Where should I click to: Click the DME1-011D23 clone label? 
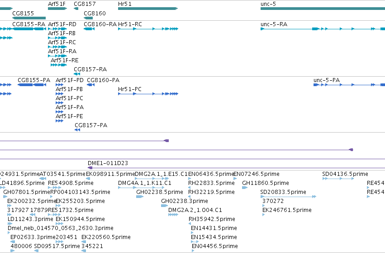(108, 163)
